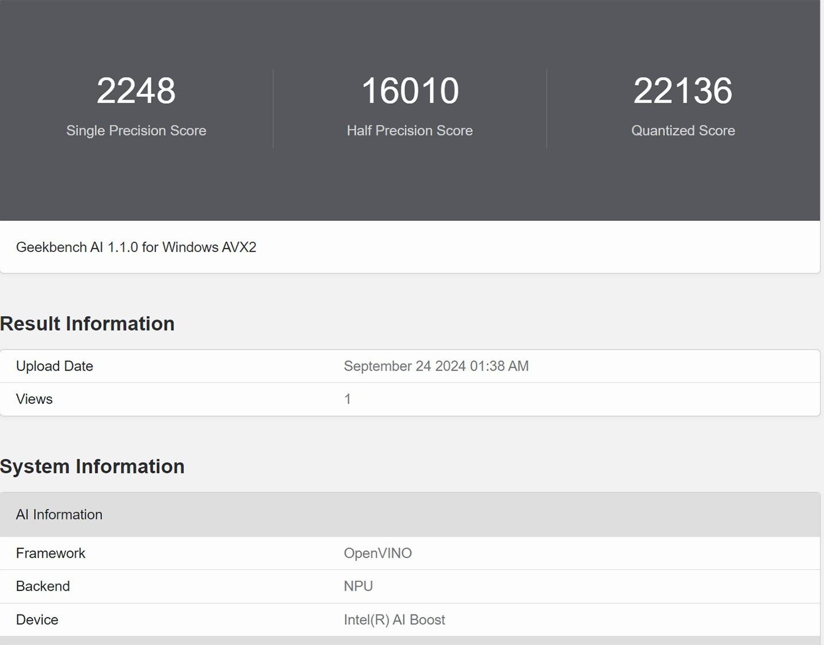This screenshot has height=645, width=824.
Task: Click the Backend row label
Action: pyautogui.click(x=43, y=586)
